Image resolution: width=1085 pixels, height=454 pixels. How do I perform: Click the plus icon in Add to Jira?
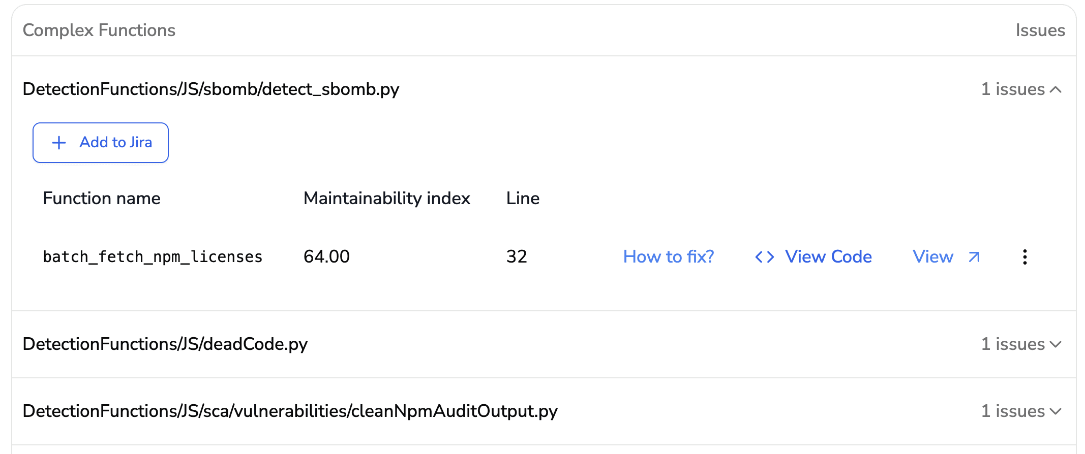point(59,143)
